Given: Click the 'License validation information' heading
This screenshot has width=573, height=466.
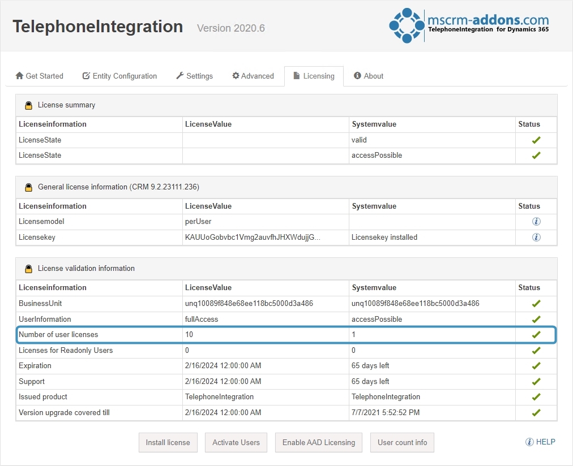Looking at the screenshot, I should (x=86, y=269).
